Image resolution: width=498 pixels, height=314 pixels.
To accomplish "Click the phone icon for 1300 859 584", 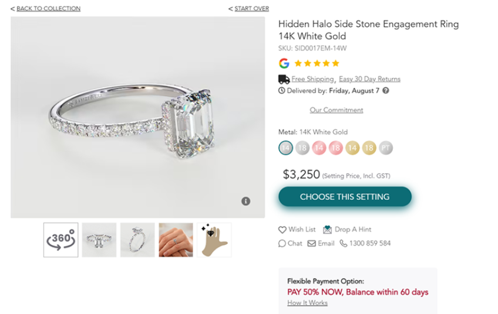I will coord(344,243).
